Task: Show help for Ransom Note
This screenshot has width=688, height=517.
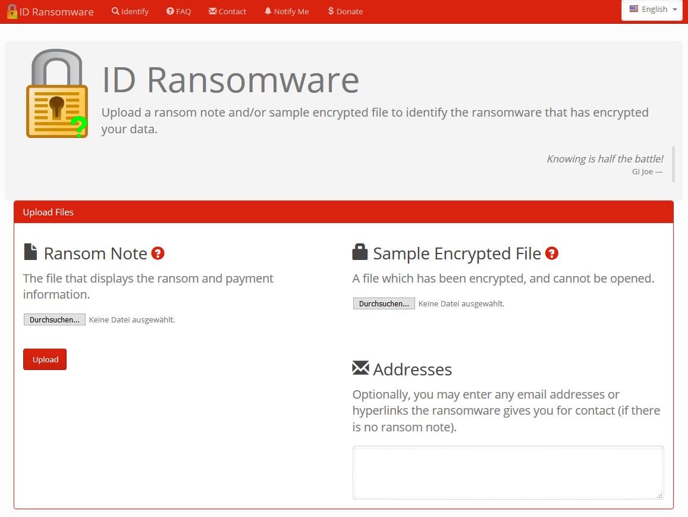Action: click(x=158, y=253)
